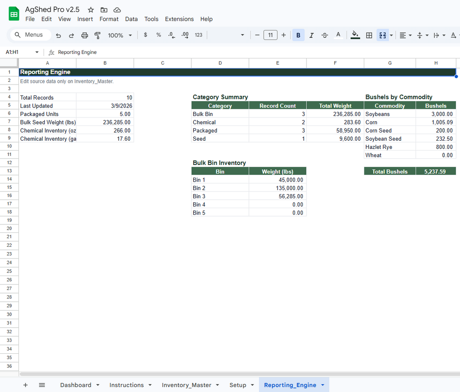Viewport: 460px width, 392px height.
Task: Toggle bold formatting
Action: (298, 35)
